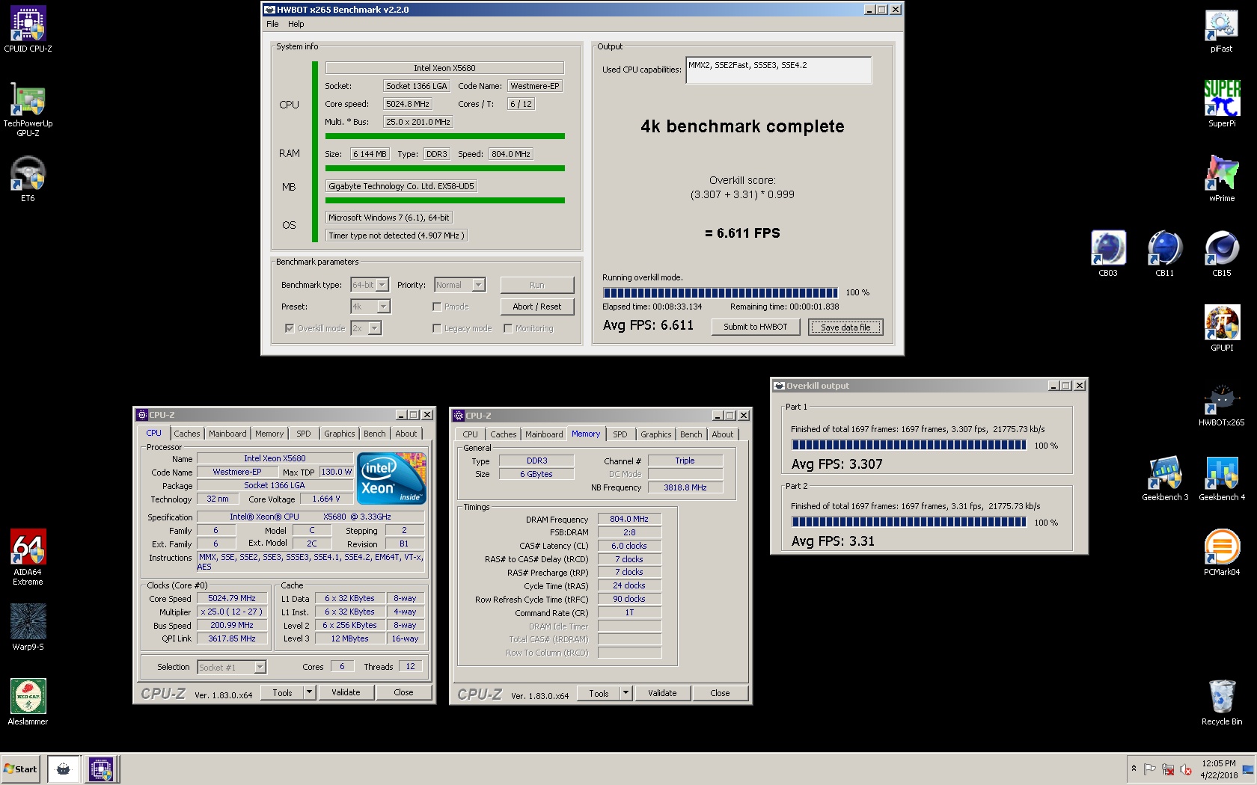Open the Priority Normal dropdown
1257x785 pixels.
(460, 285)
